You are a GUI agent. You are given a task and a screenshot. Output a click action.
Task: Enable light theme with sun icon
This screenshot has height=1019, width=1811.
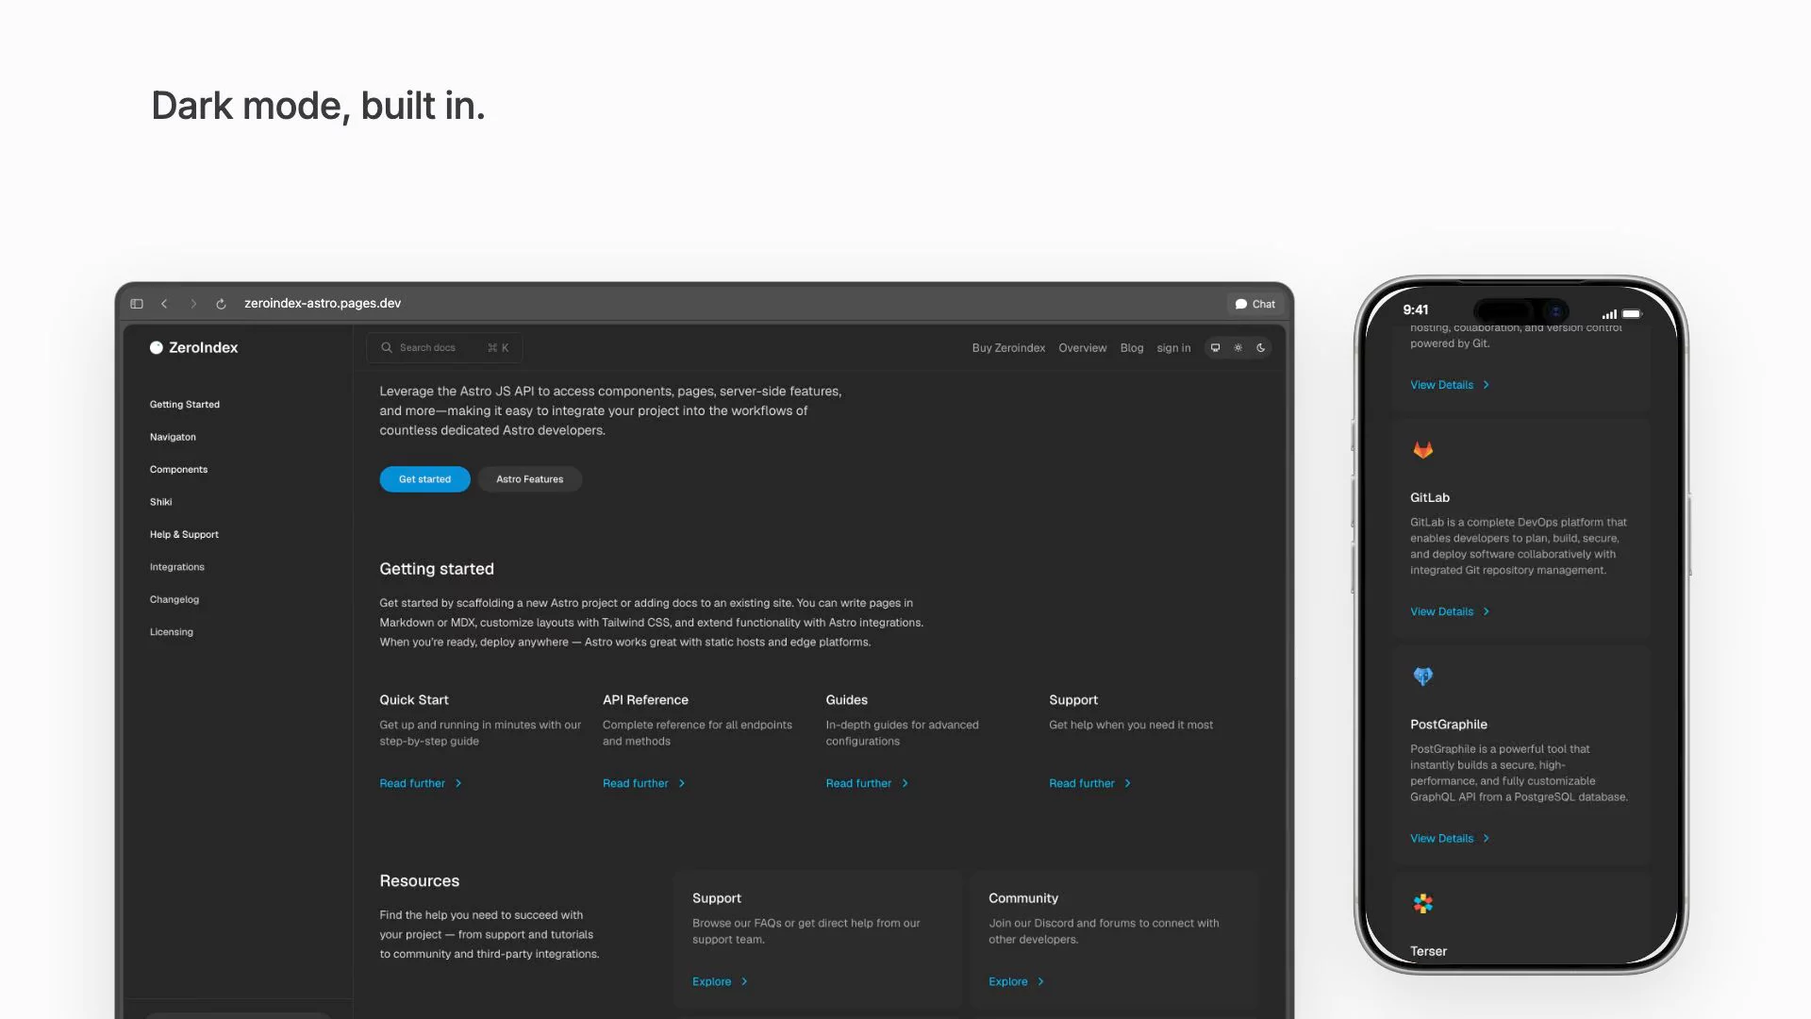click(x=1238, y=348)
